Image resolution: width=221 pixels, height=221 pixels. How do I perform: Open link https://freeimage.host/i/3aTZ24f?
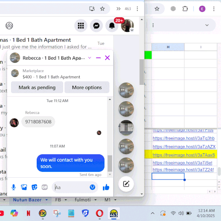click(183, 170)
